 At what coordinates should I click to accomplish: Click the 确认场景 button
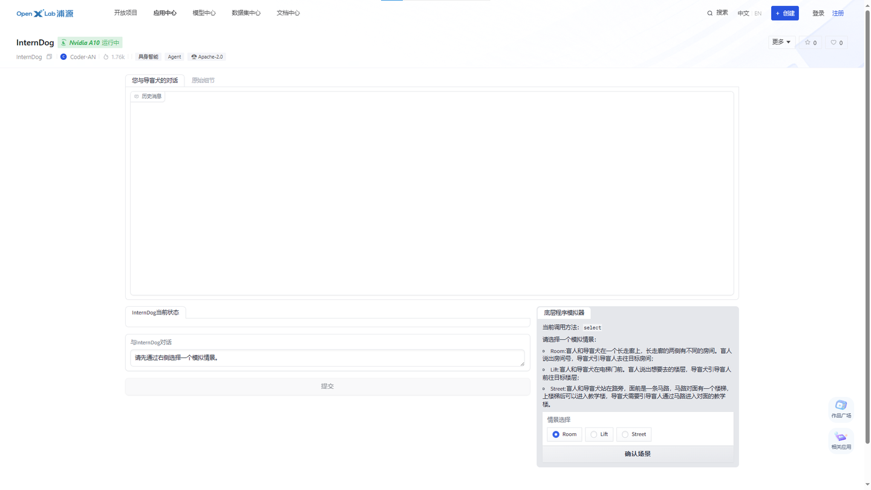pos(637,453)
